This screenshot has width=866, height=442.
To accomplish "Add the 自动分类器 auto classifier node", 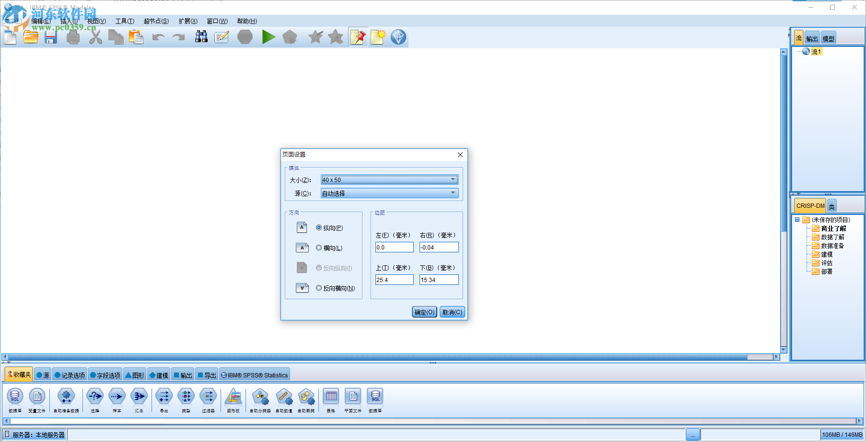I will 259,397.
